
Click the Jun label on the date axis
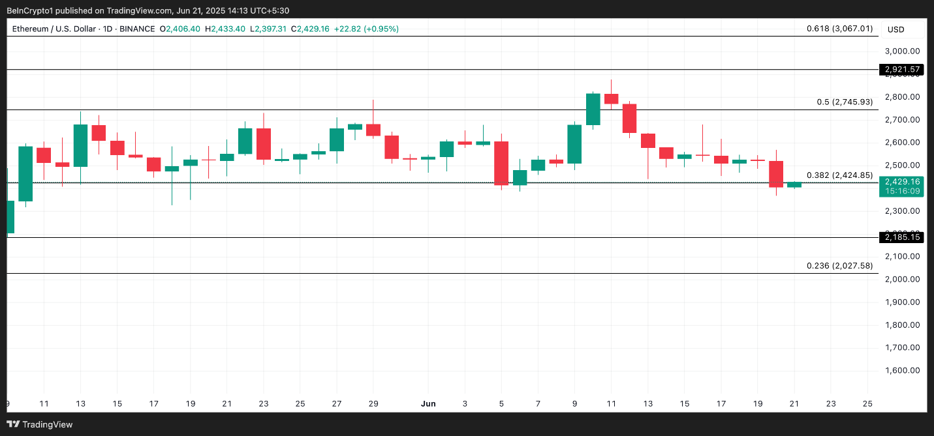(x=429, y=403)
